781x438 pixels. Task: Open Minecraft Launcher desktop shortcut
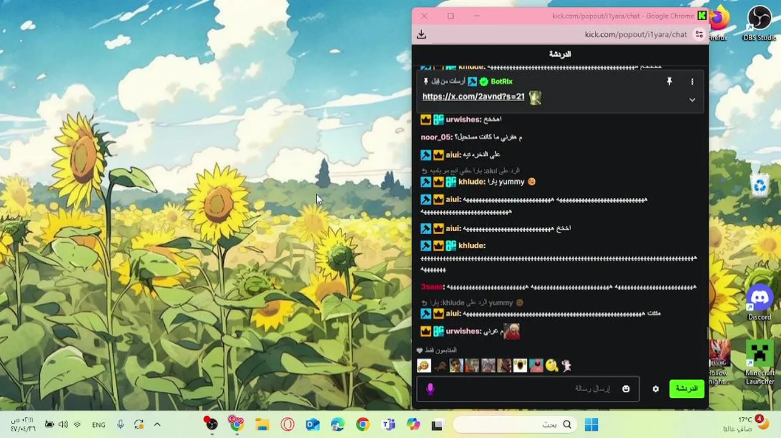pos(760,363)
